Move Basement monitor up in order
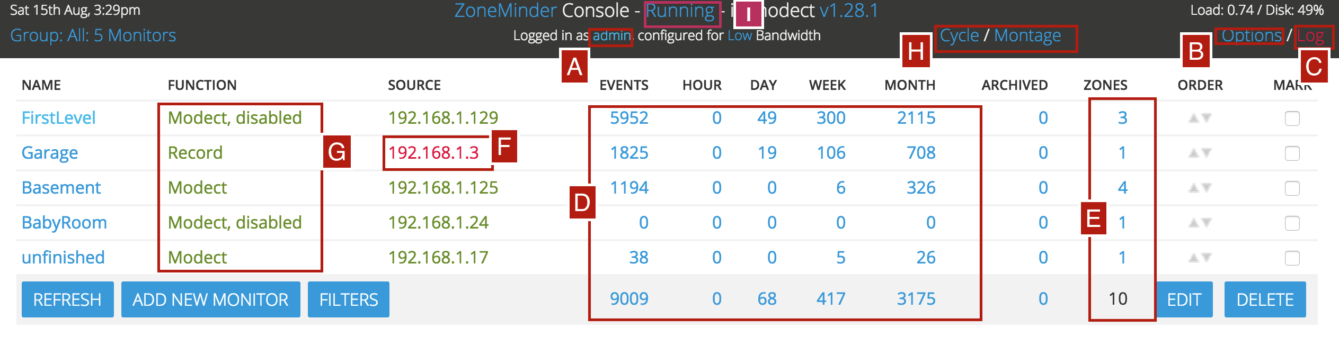Screen dimensions: 1339x337 (x=1194, y=188)
